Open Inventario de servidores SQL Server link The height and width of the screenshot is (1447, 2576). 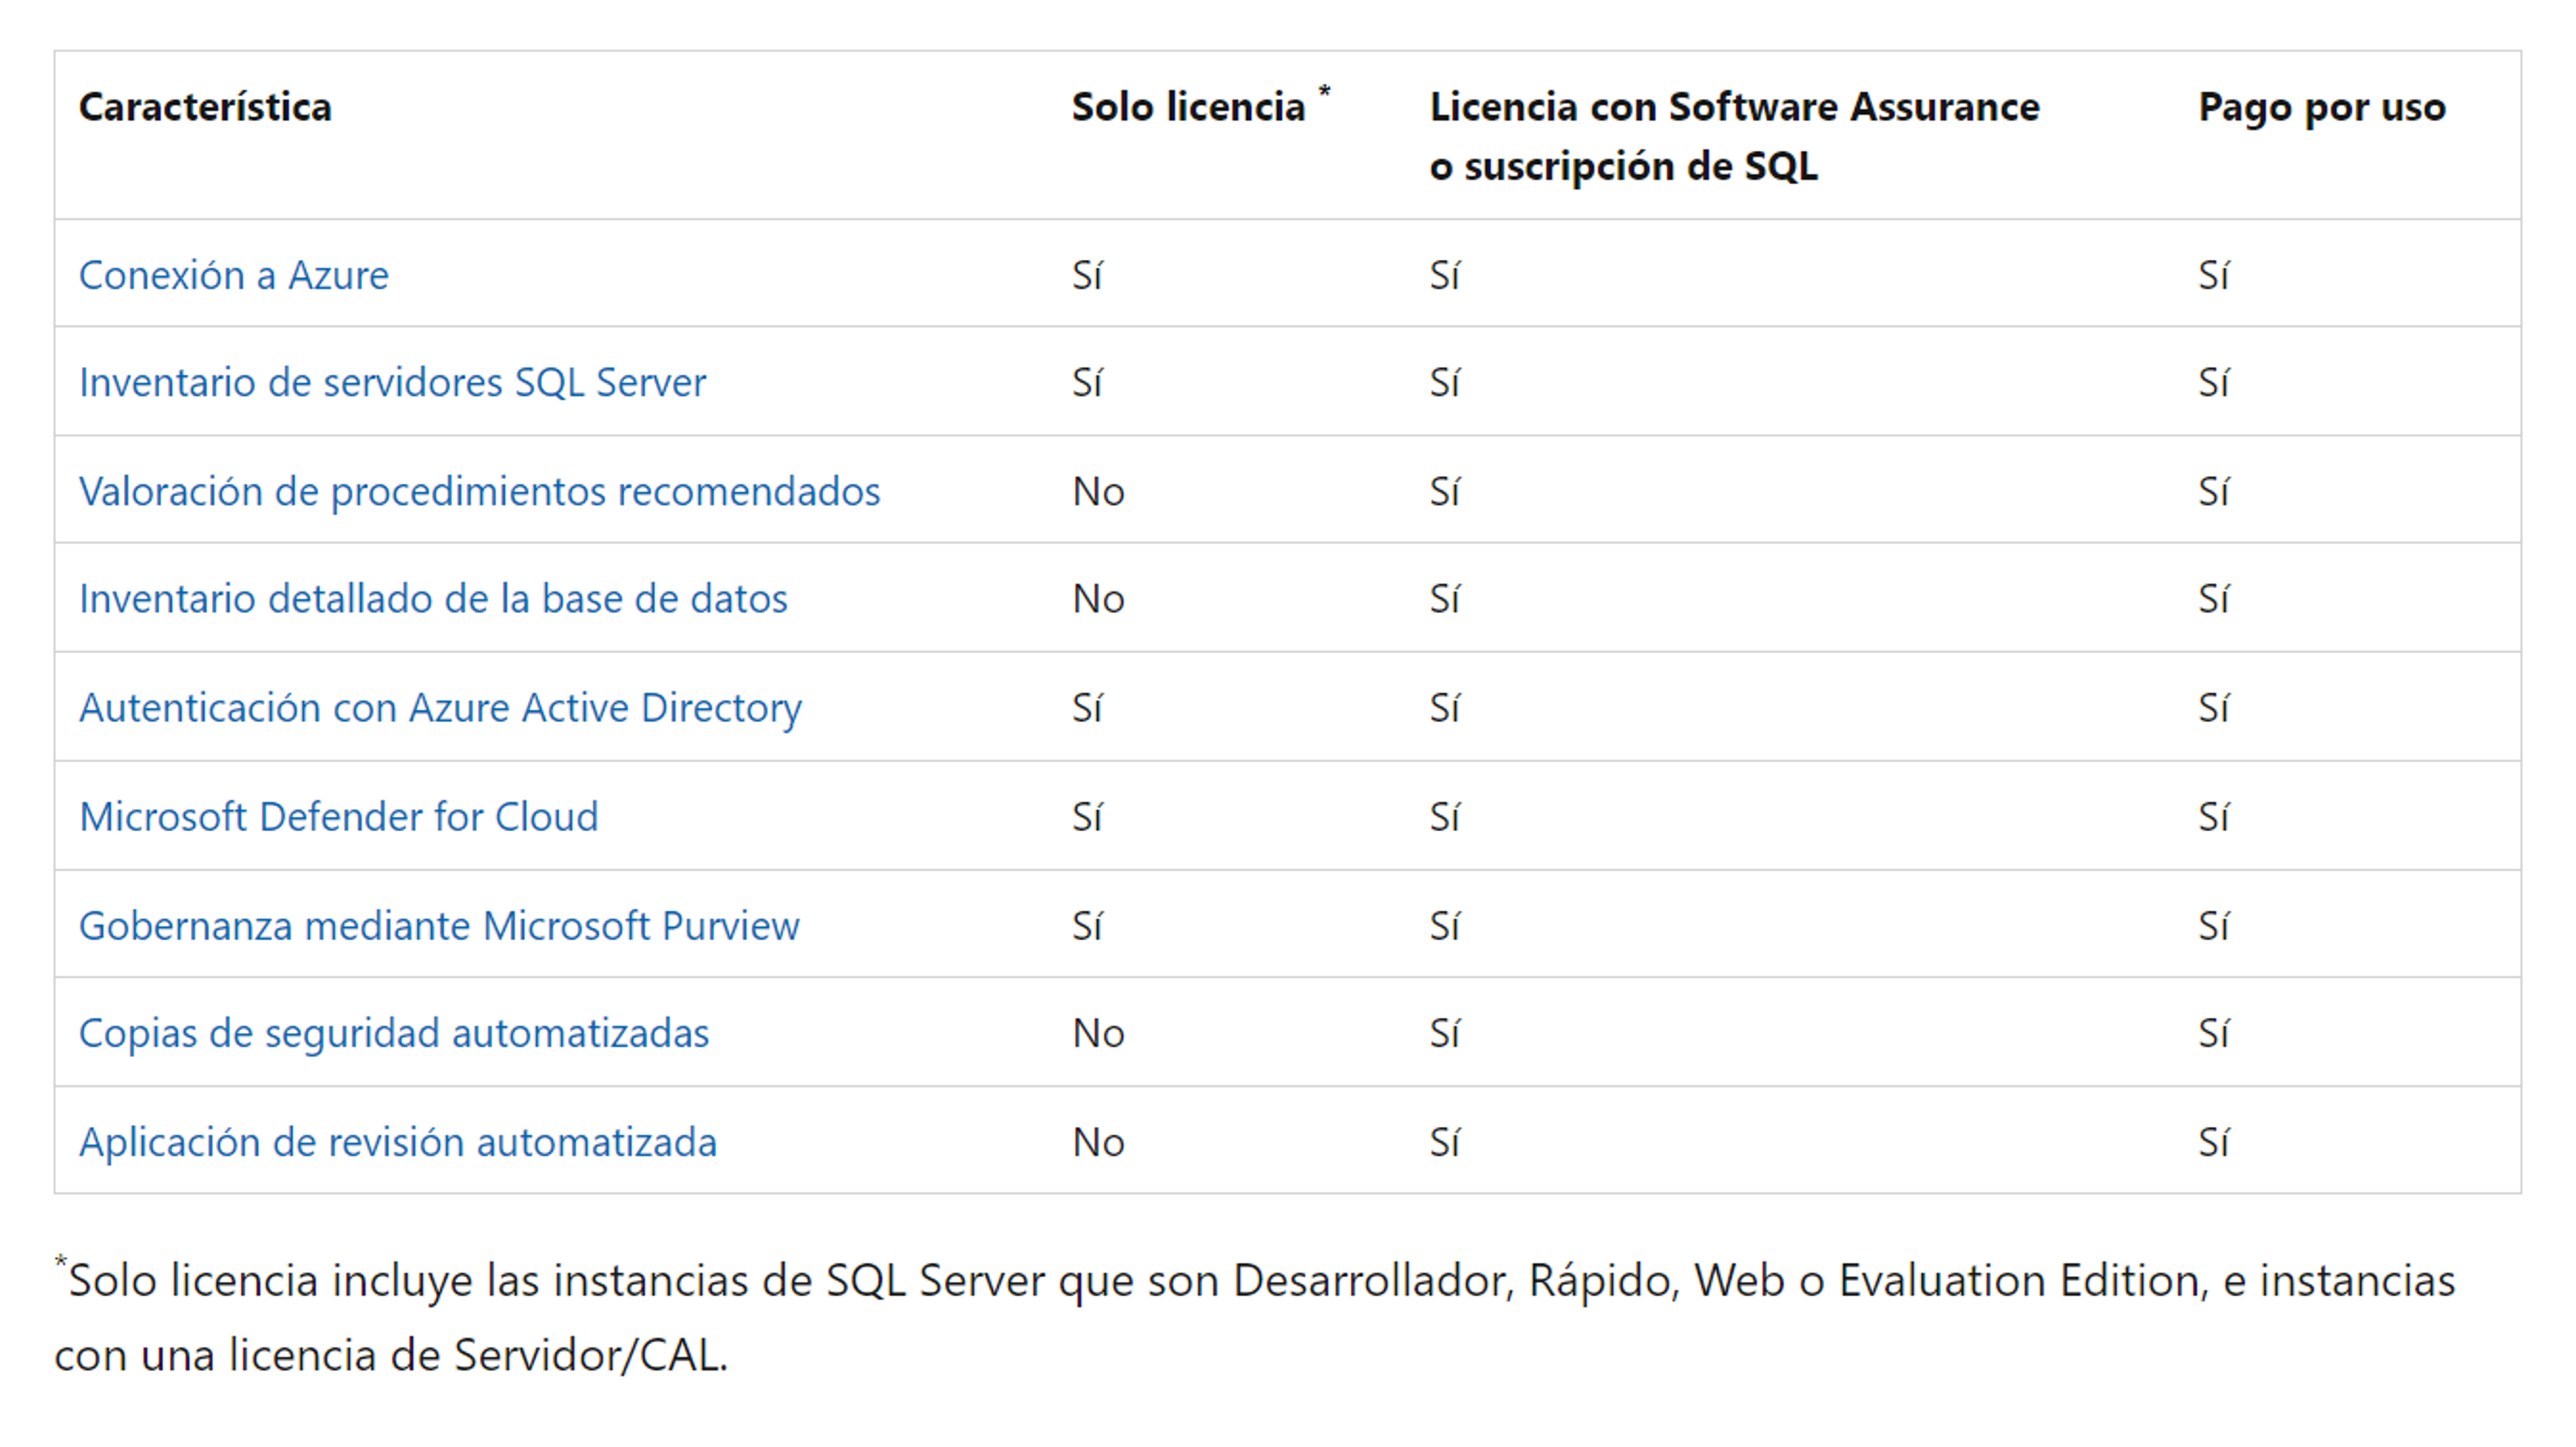pyautogui.click(x=393, y=382)
